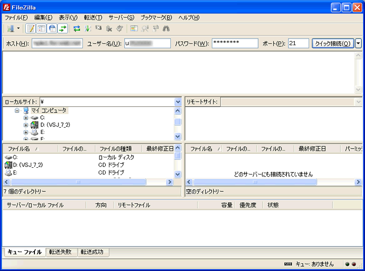The height and width of the screenshot is (271, 365).
Task: Expand the D: (VSJ_7_2) tree node
Action: click(26, 125)
